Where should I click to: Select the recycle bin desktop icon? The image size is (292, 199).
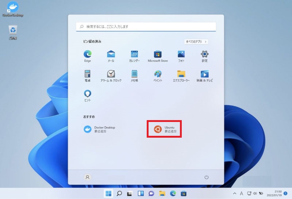point(13,32)
